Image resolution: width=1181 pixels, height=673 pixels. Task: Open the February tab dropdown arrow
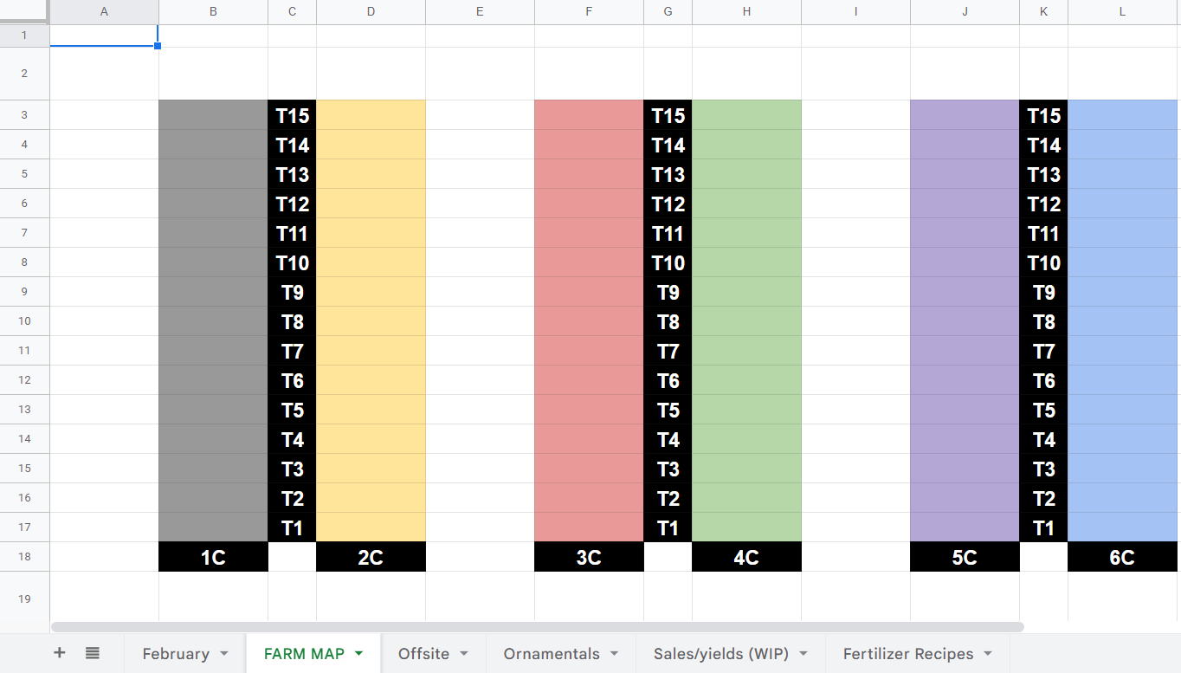pyautogui.click(x=224, y=654)
